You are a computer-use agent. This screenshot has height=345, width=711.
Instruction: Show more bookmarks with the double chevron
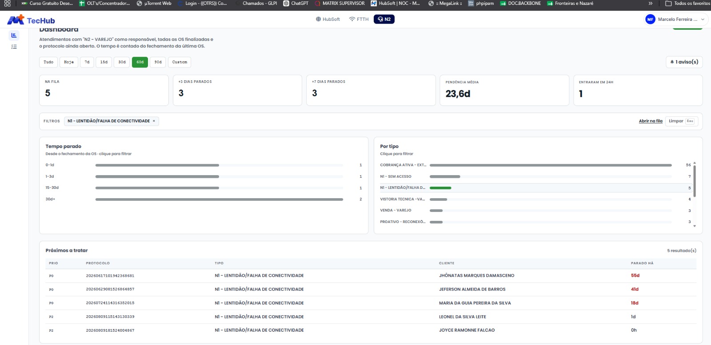point(651,4)
